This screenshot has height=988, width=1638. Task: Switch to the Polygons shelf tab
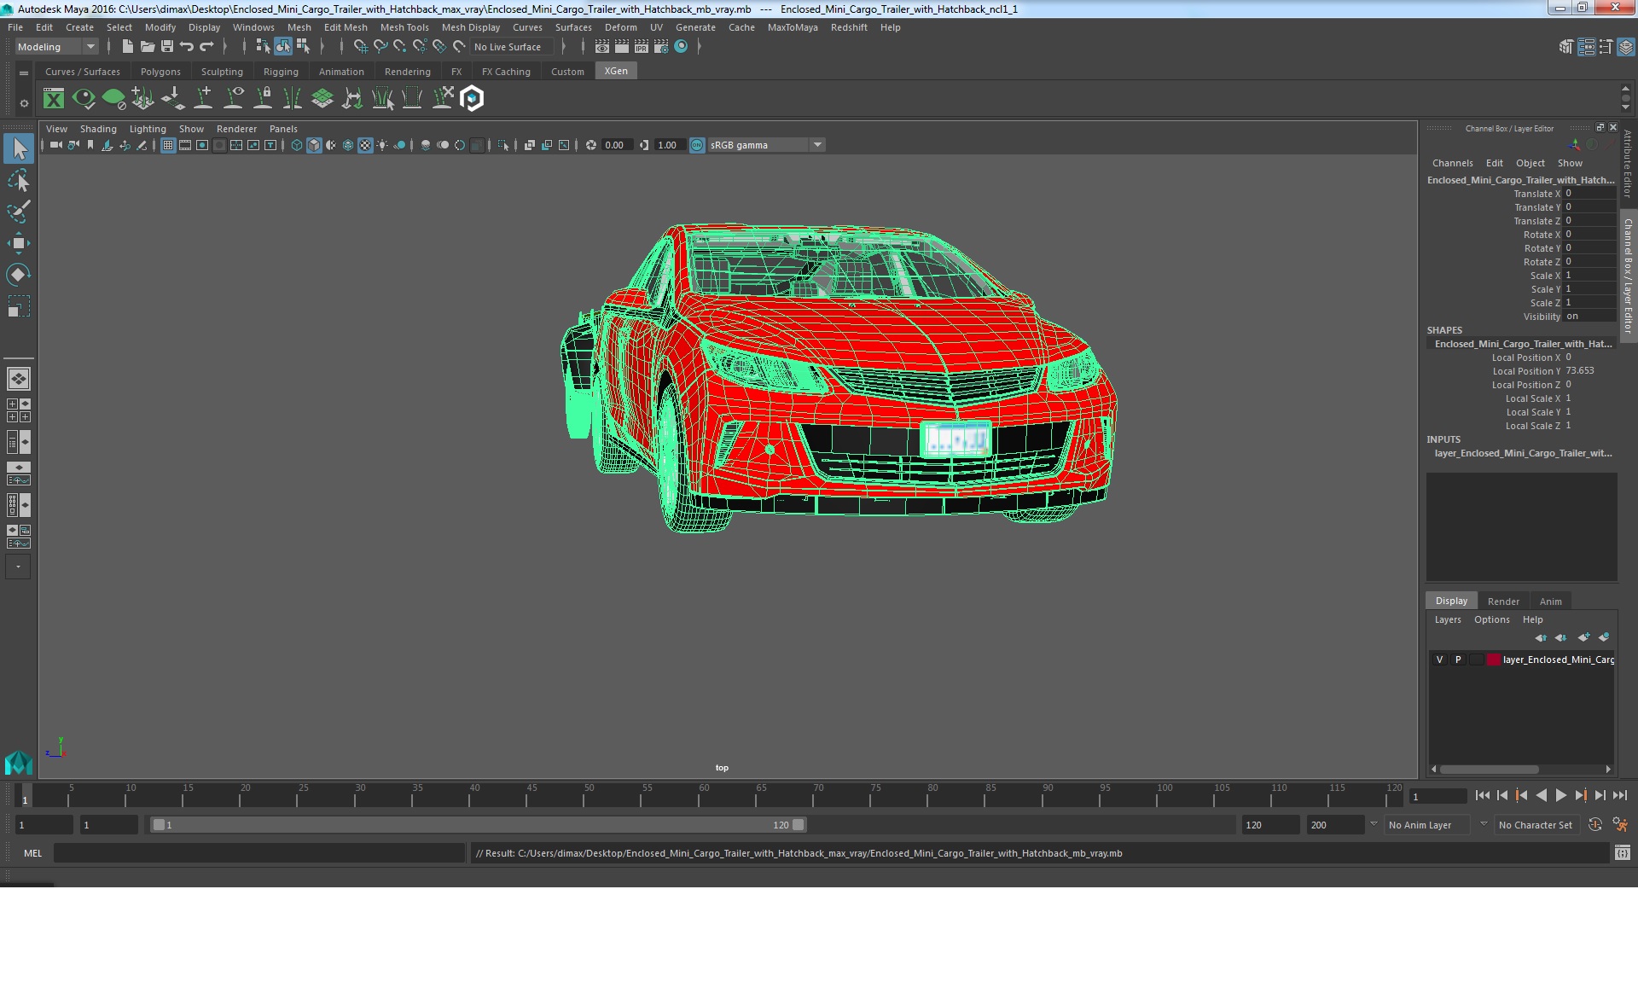tap(160, 72)
